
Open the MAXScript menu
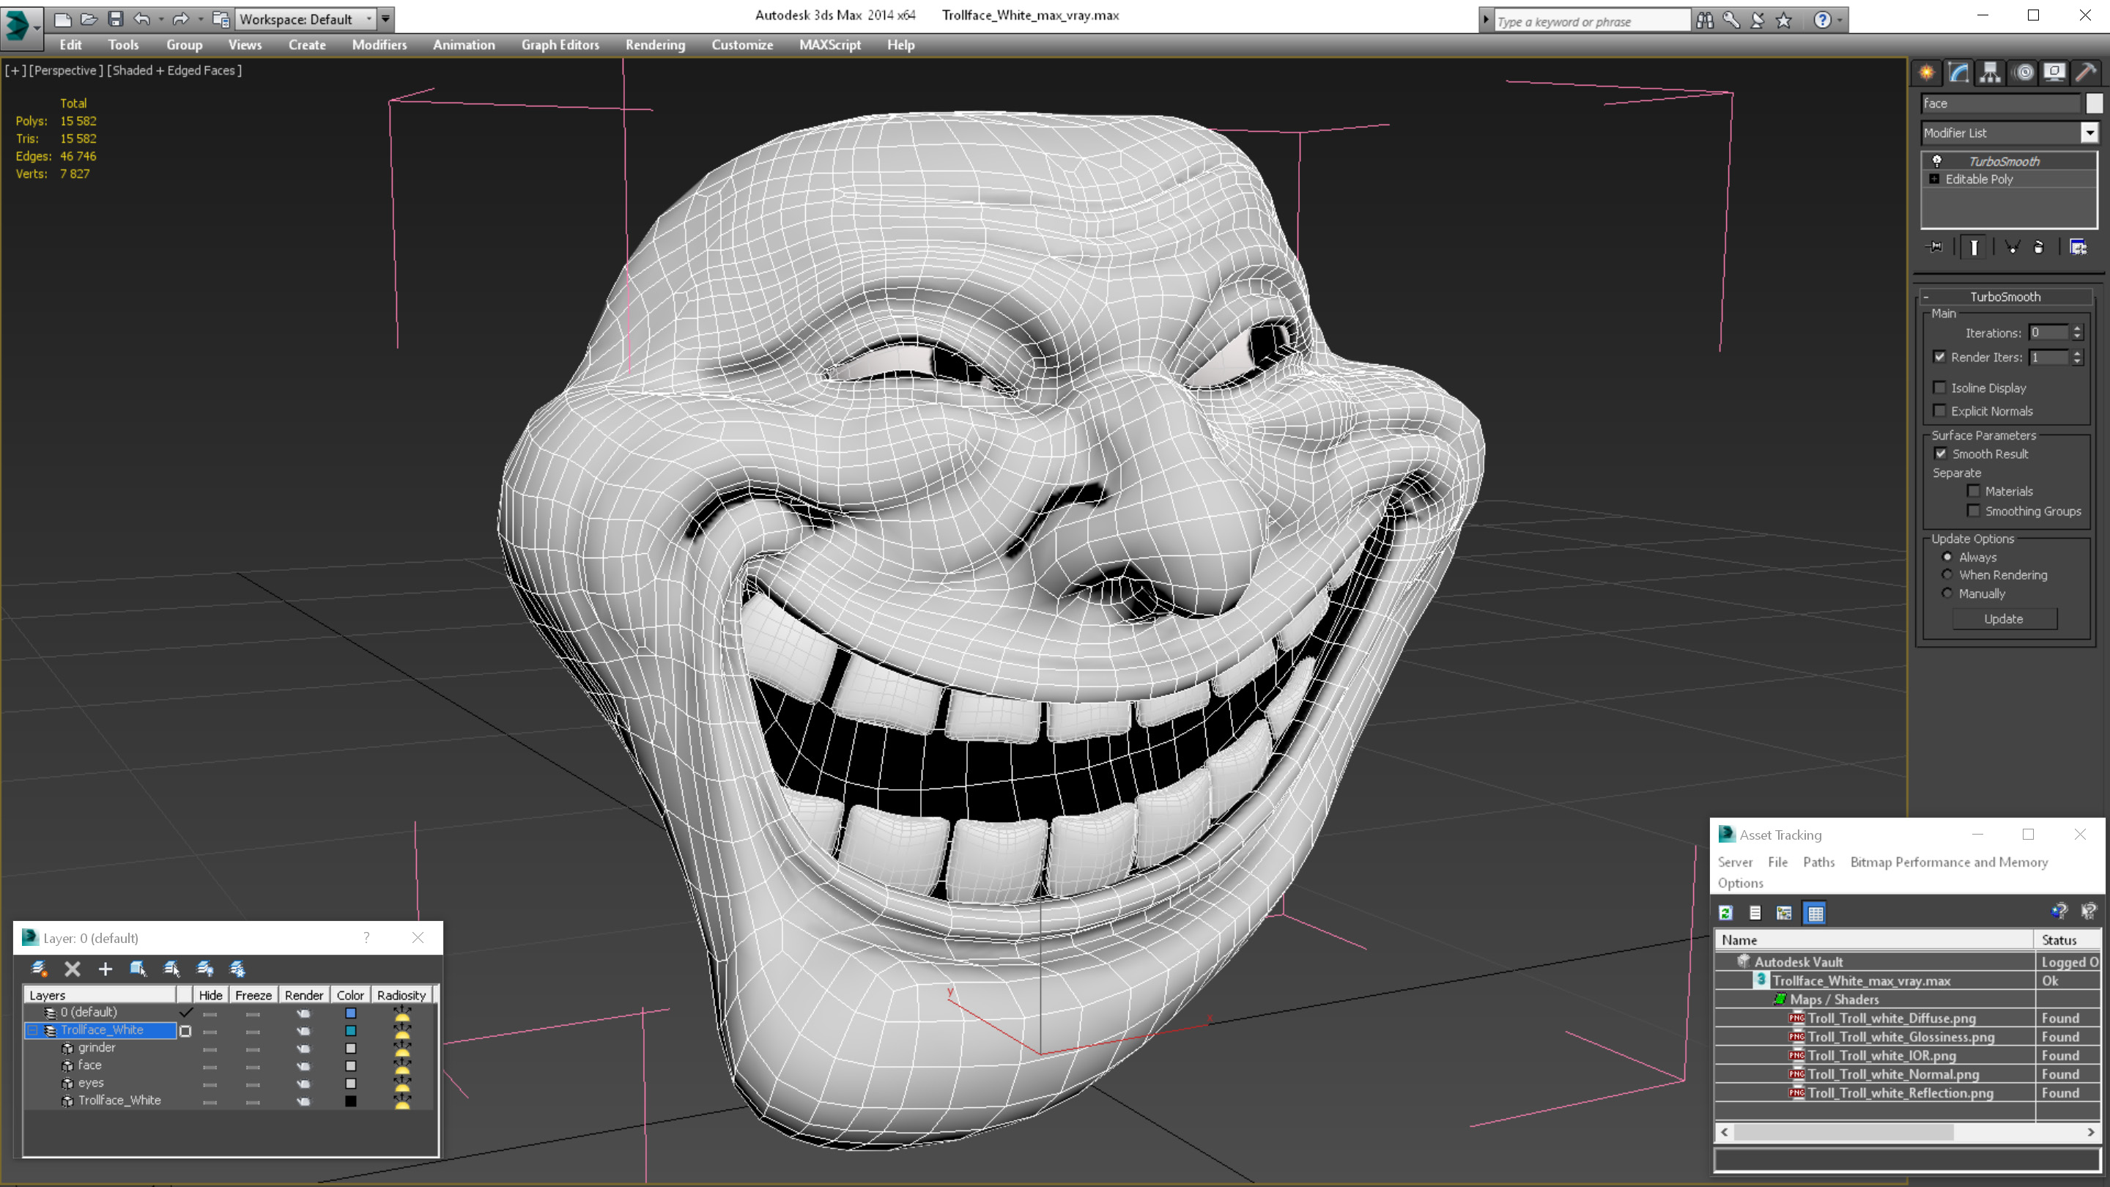point(830,45)
